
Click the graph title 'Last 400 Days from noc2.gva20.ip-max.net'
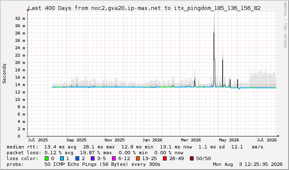(95, 8)
